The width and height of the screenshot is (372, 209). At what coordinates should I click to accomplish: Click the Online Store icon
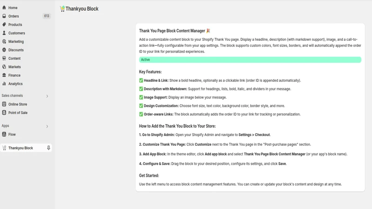(4, 104)
